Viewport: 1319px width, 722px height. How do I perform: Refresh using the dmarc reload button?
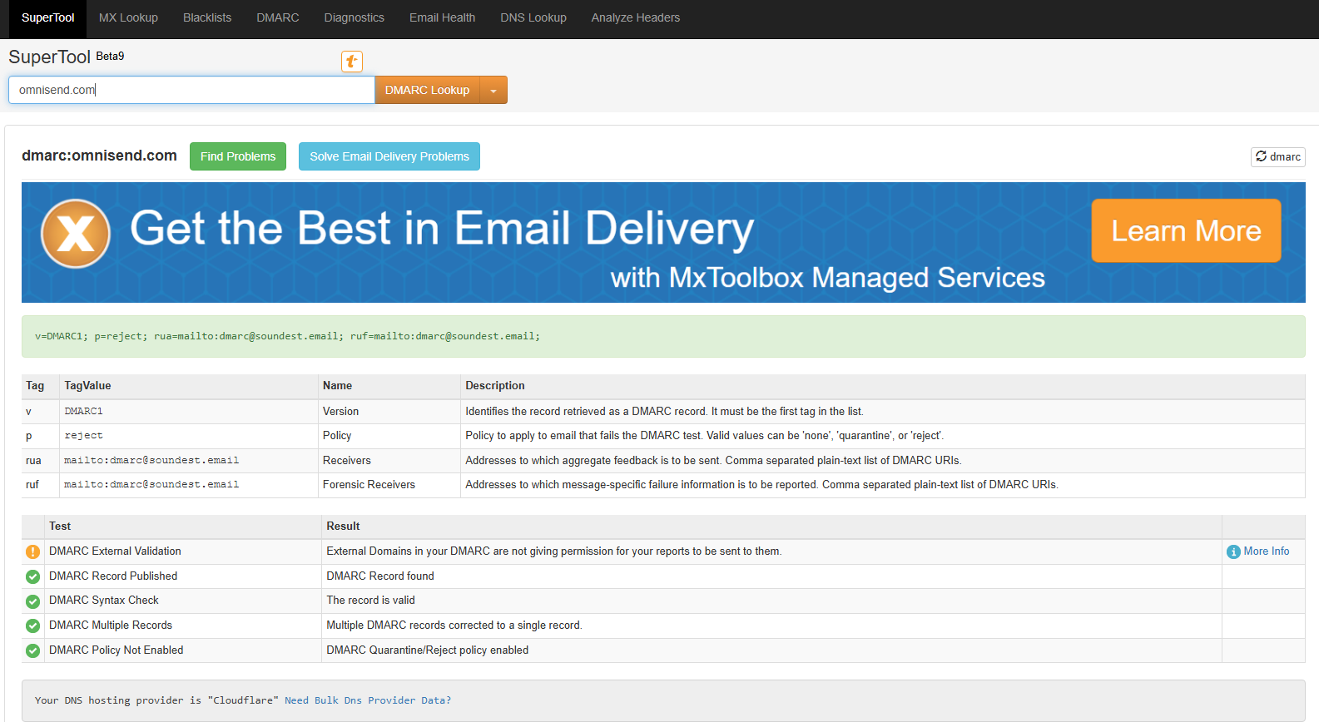click(1278, 156)
